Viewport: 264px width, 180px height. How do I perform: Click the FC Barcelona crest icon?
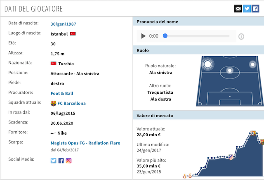click(x=53, y=103)
